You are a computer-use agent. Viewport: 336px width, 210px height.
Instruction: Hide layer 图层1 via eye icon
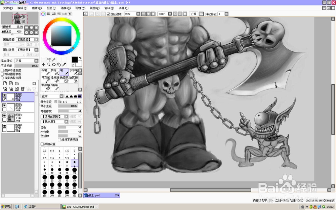tap(4, 126)
